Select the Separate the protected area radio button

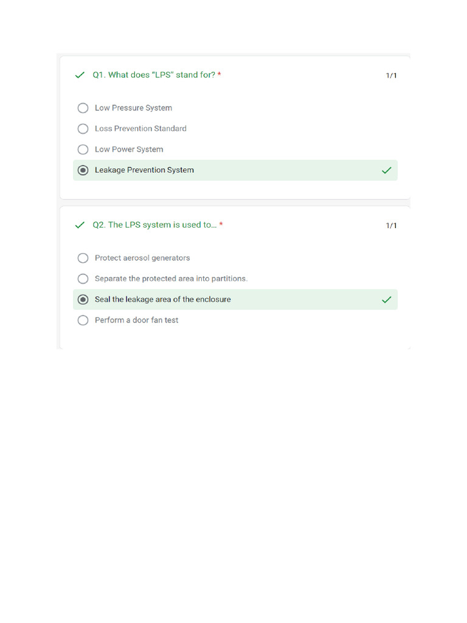83,279
